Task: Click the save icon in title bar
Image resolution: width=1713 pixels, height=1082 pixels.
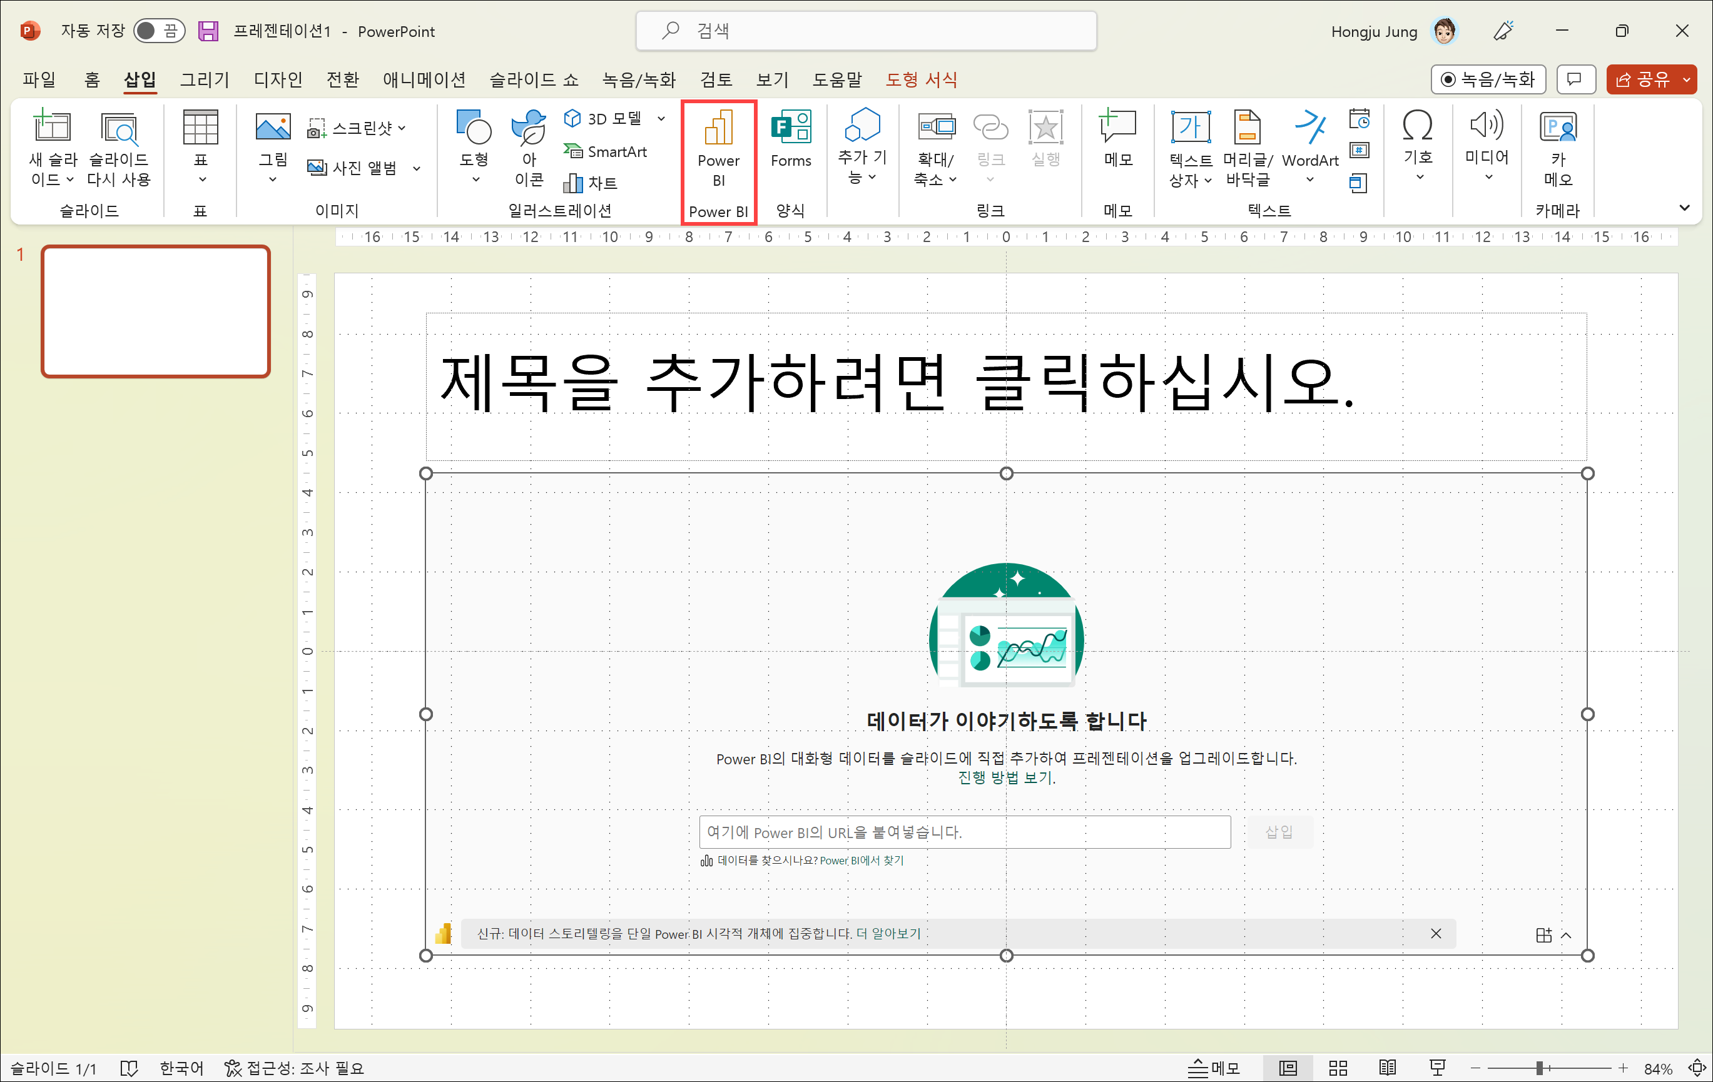Action: click(208, 31)
